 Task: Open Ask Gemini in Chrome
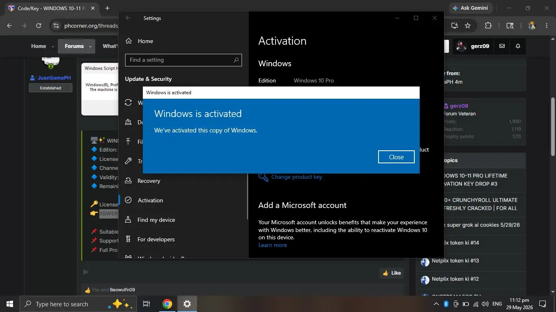tap(471, 8)
